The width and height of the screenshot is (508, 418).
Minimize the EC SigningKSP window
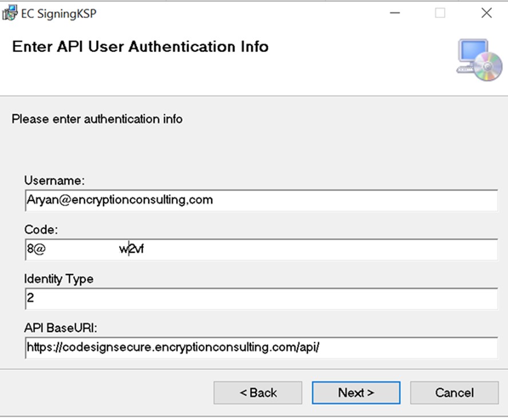395,13
